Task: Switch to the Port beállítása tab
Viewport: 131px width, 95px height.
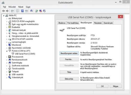Action: pos(73,23)
